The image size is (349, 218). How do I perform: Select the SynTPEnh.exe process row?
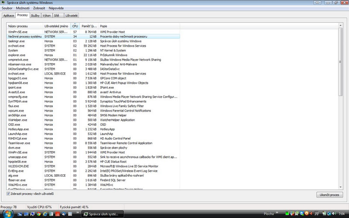pyautogui.click(x=93, y=101)
